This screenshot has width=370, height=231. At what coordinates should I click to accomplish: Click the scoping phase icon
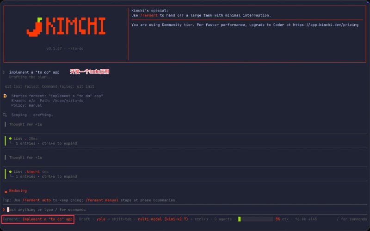pos(5,115)
